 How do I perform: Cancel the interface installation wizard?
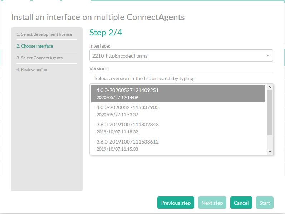pos(241,203)
